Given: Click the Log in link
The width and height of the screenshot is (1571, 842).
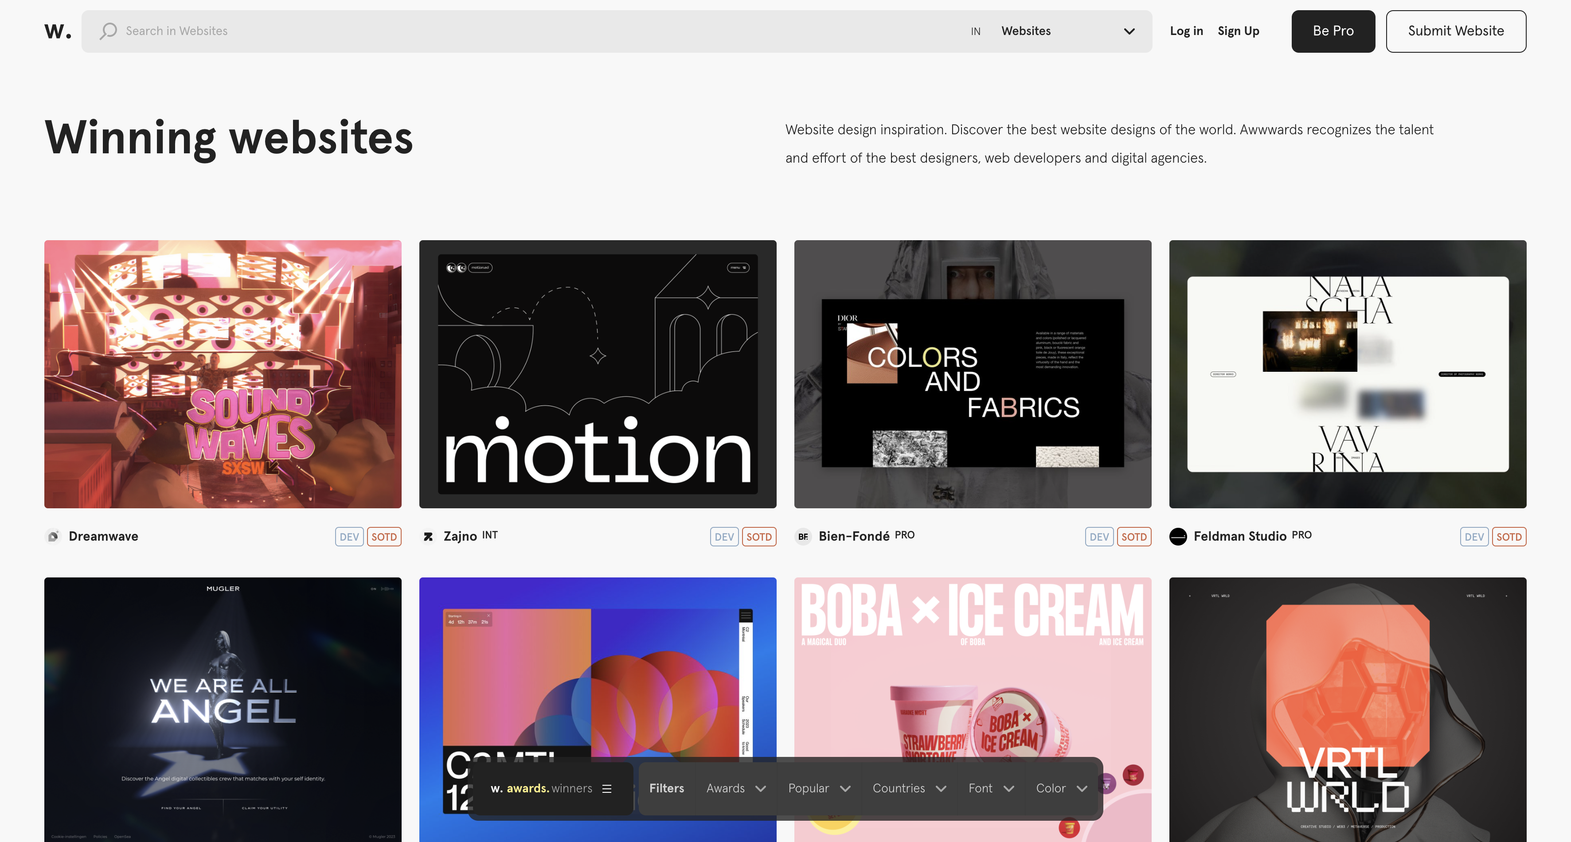Looking at the screenshot, I should (x=1186, y=31).
